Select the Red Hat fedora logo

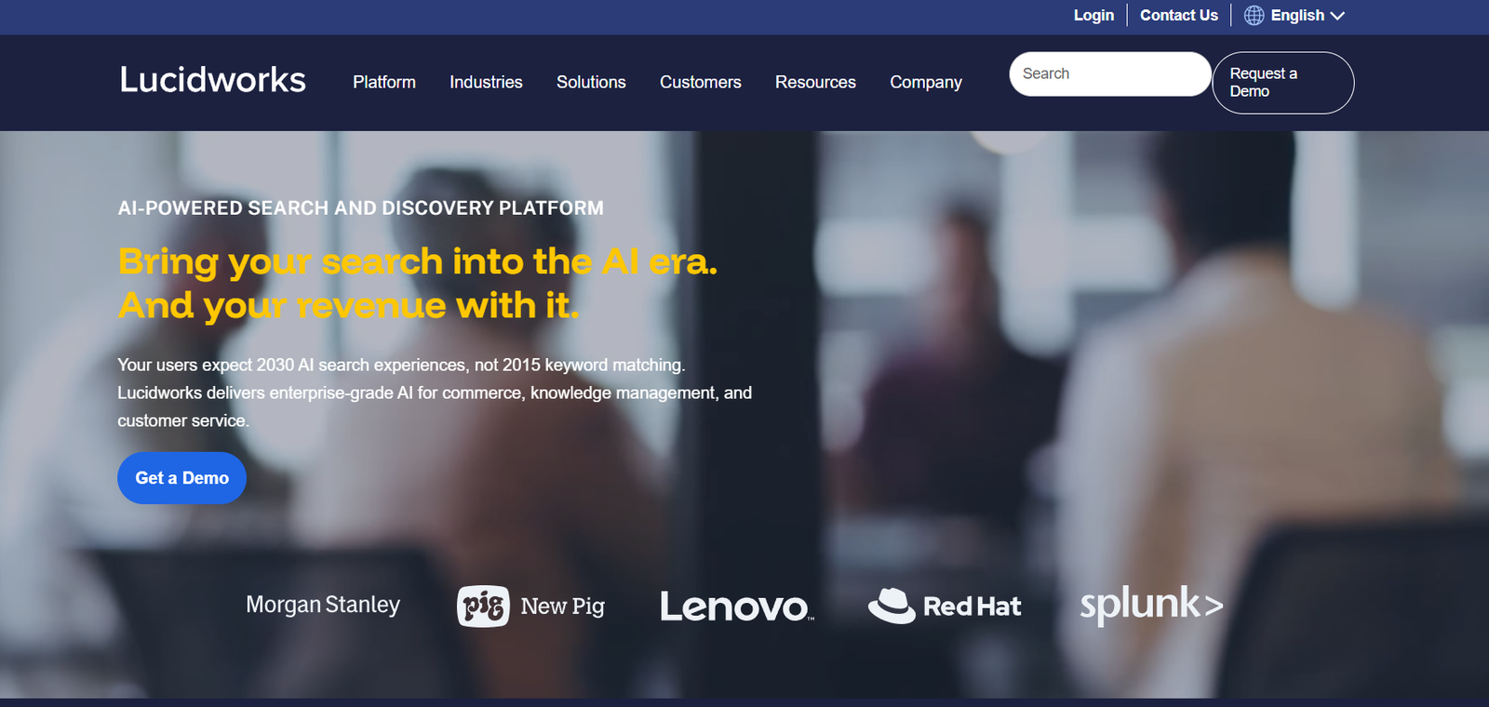(892, 606)
